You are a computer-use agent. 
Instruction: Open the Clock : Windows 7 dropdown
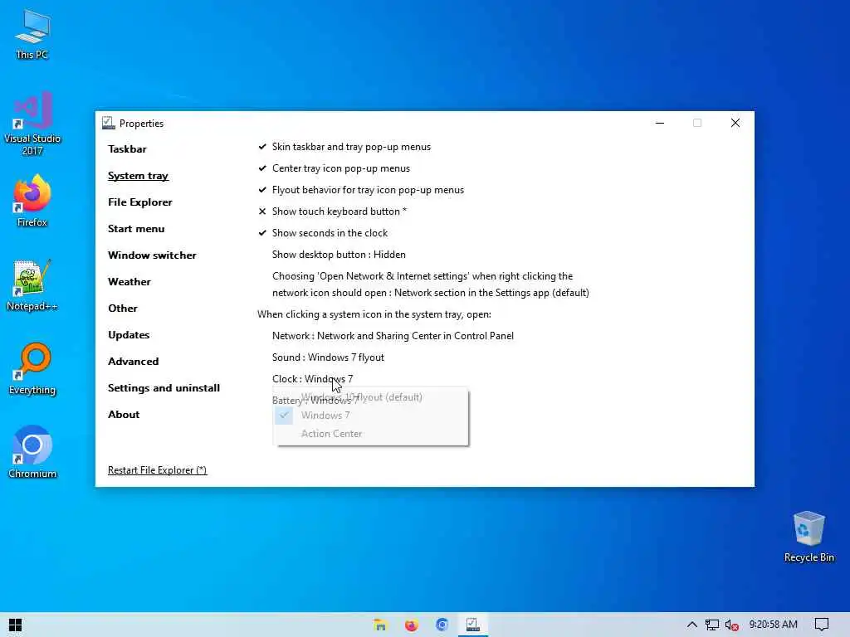pos(312,379)
